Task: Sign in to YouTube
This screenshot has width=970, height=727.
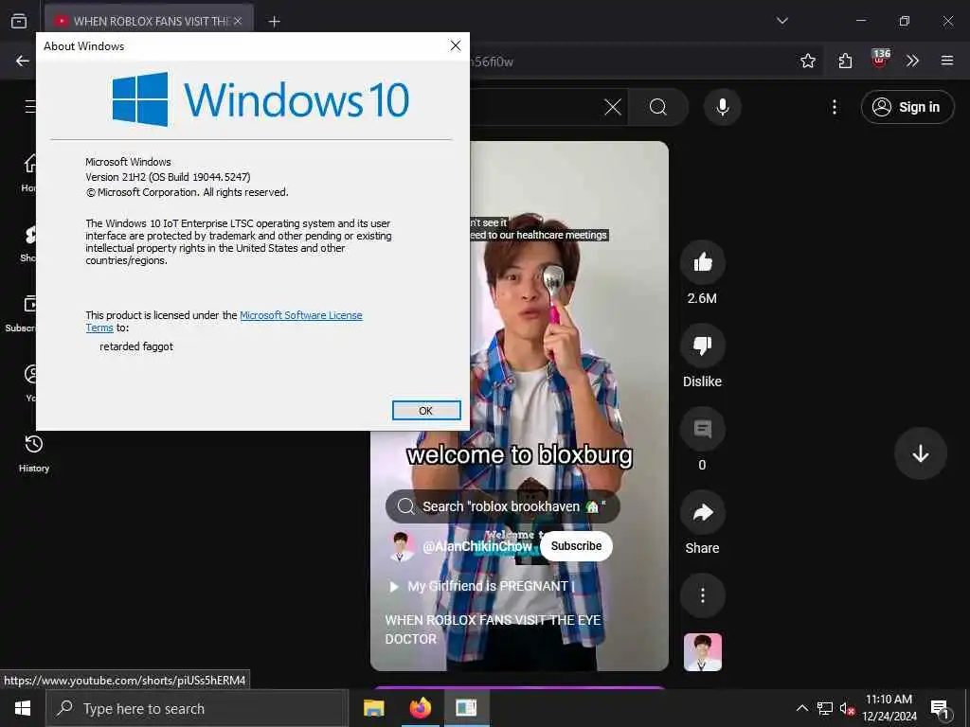Action: pyautogui.click(x=907, y=107)
